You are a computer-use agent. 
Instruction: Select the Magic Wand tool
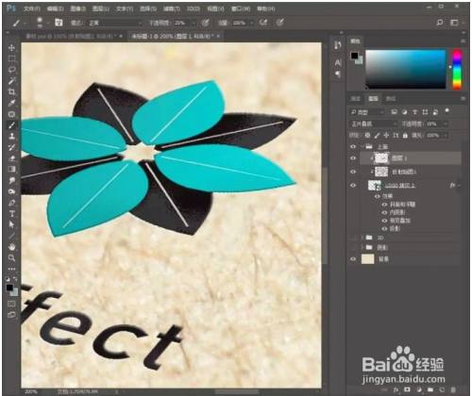[x=11, y=81]
